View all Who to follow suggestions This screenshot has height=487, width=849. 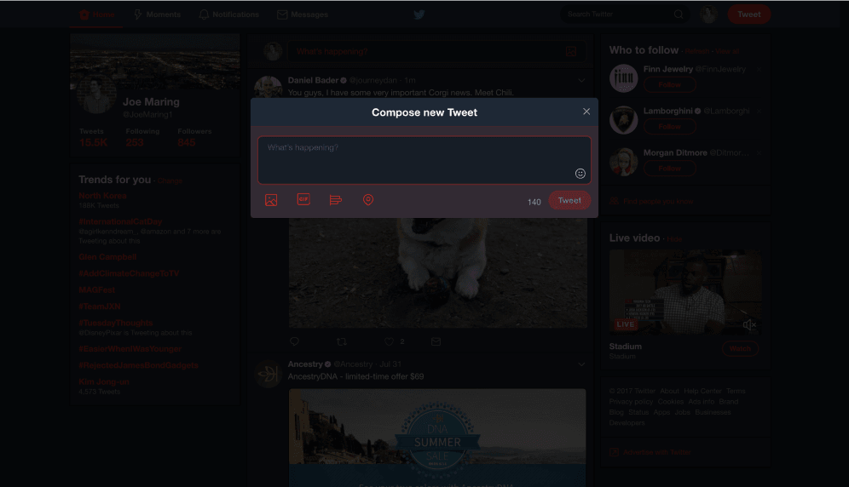[727, 51]
